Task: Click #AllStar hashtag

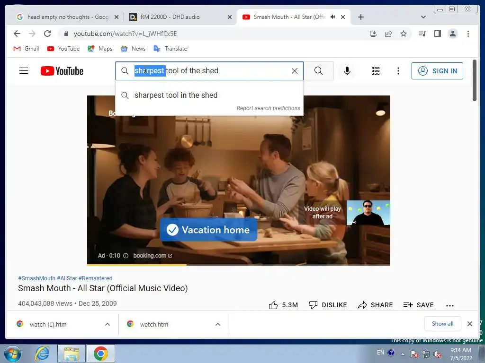Action: 67,278
